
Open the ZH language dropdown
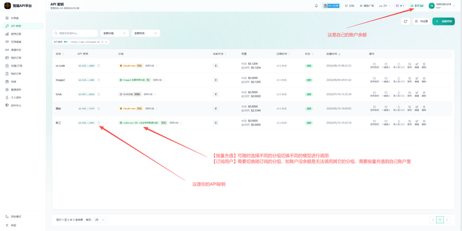coord(384,6)
